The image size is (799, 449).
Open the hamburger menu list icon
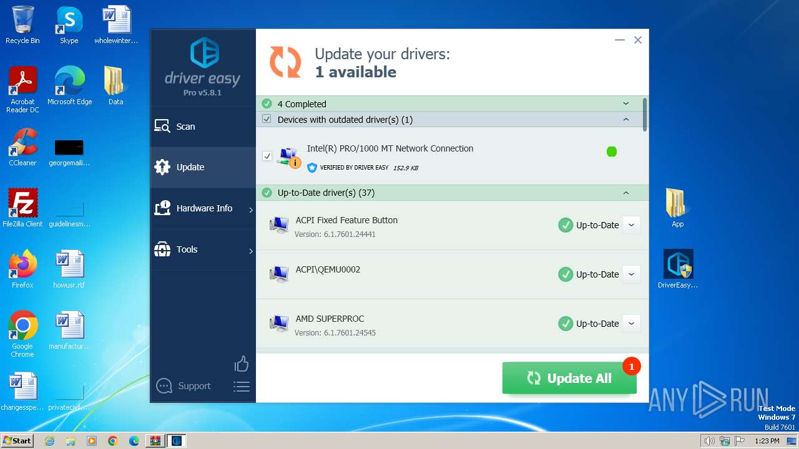click(242, 387)
